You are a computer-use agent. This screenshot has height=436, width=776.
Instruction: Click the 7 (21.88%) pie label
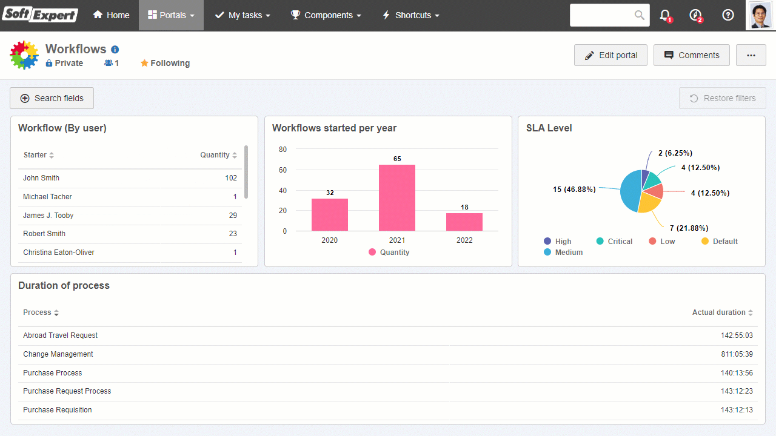691,228
